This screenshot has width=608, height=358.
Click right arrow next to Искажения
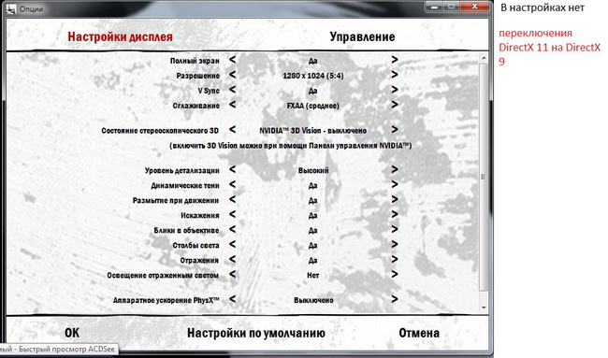tap(395, 214)
